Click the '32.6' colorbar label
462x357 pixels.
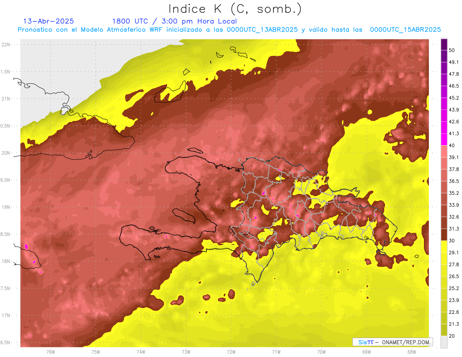coord(454,217)
